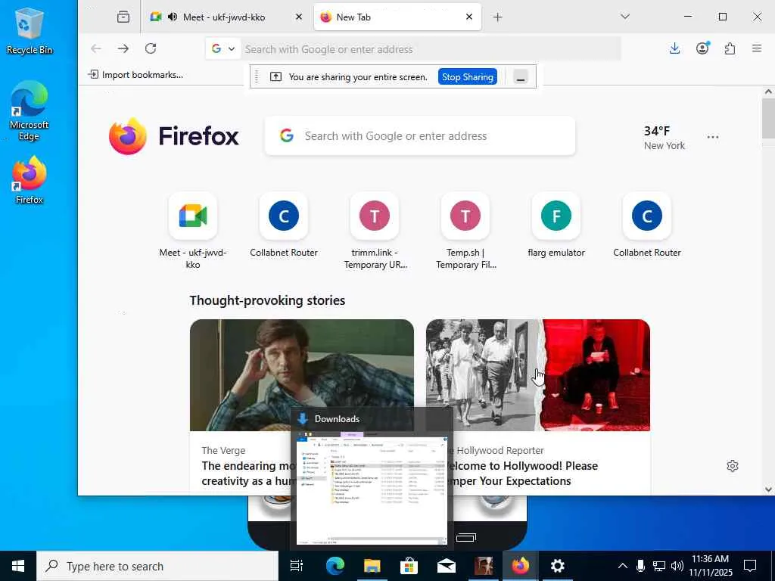
Task: Open File Explorer from the taskbar
Action: pyautogui.click(x=372, y=566)
